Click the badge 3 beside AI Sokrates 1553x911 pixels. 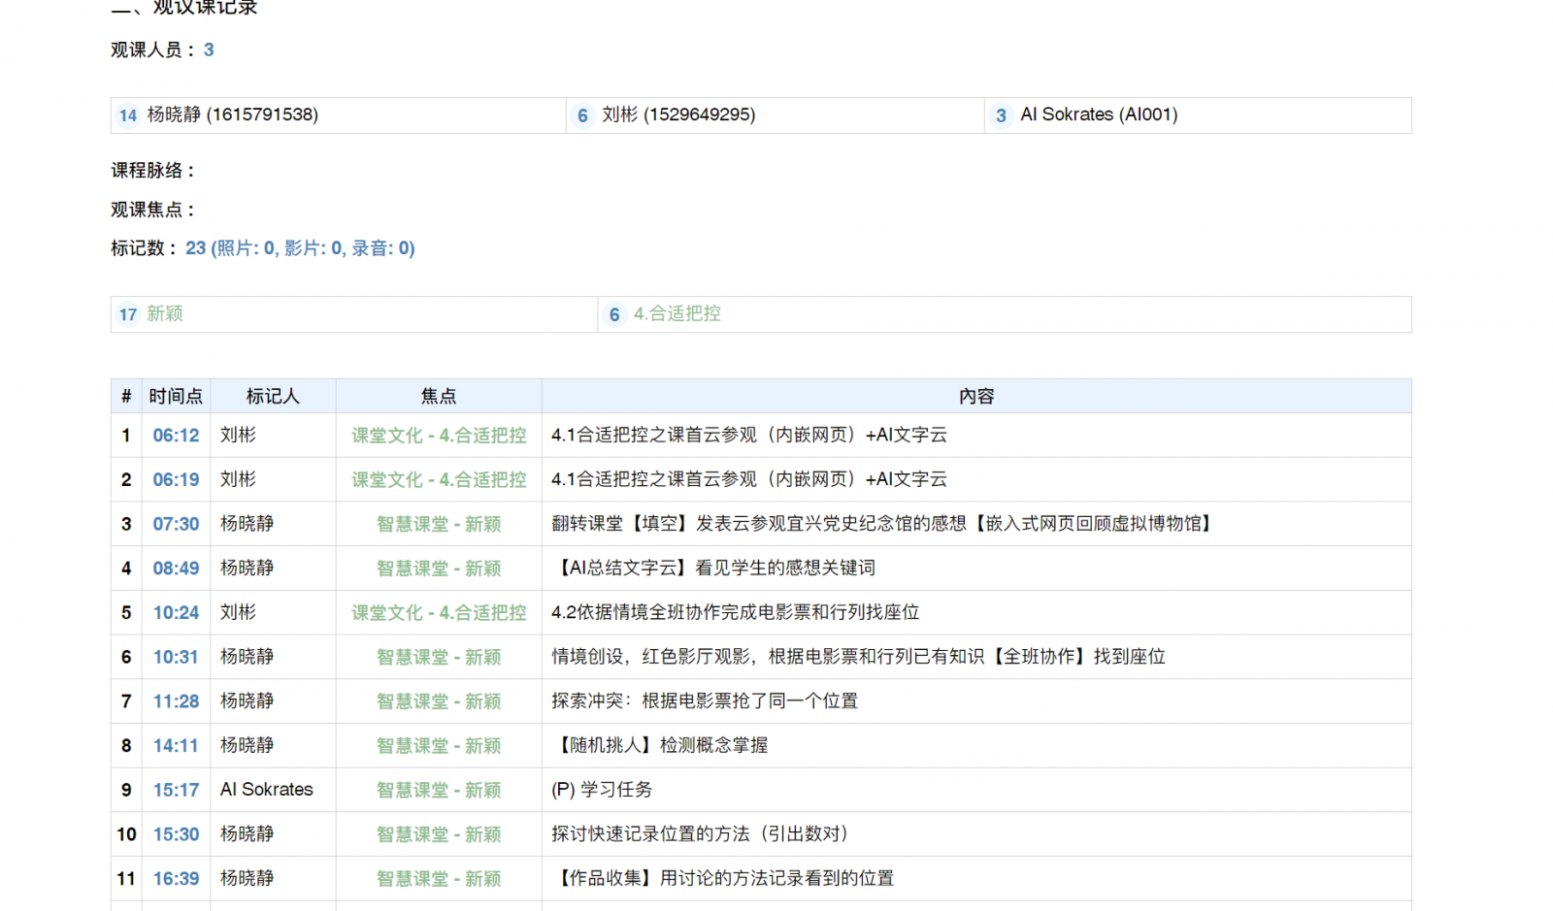(1001, 115)
